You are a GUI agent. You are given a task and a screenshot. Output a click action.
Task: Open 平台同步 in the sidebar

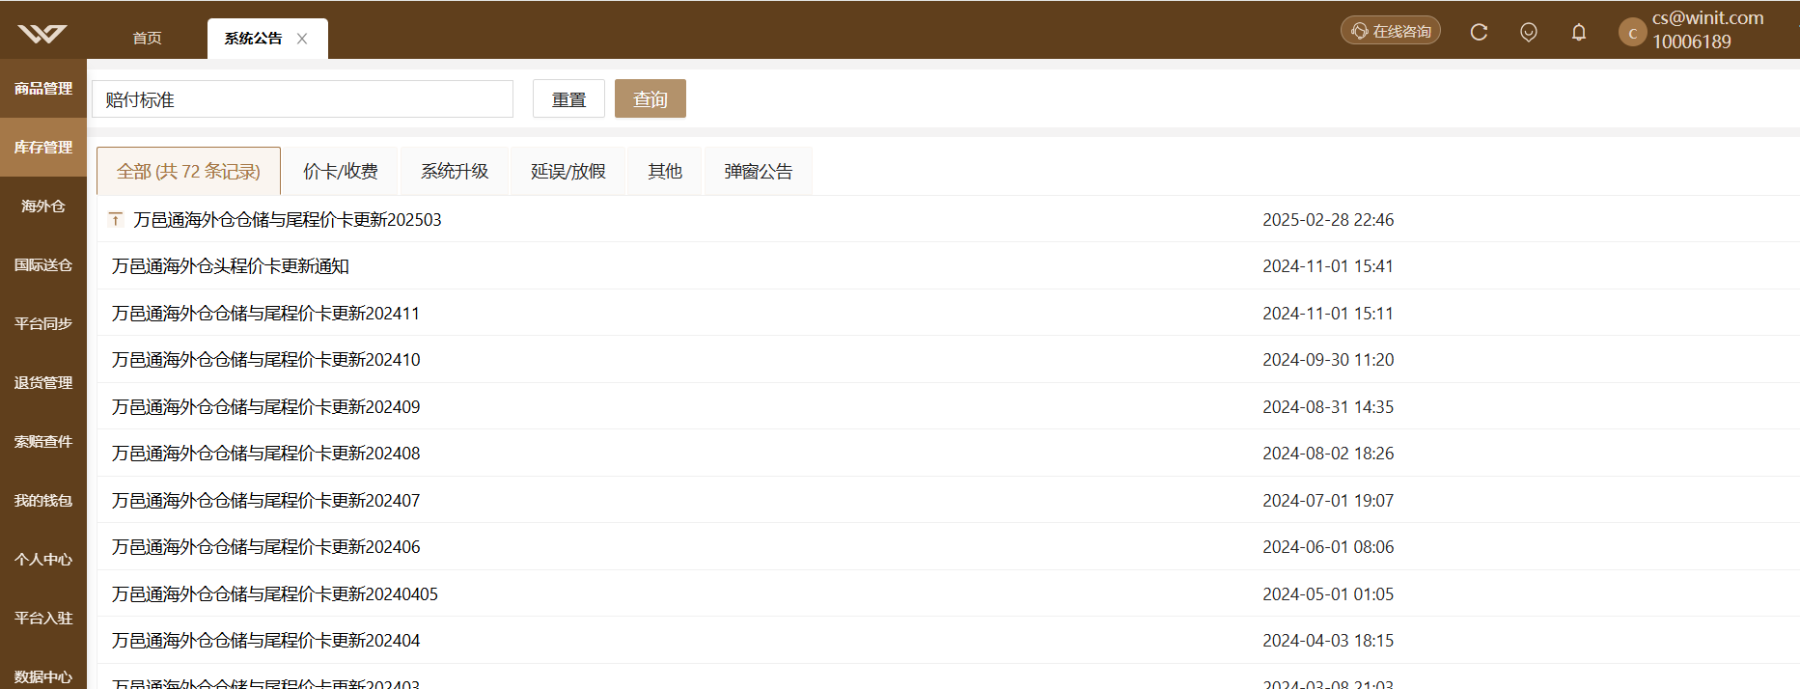click(43, 324)
